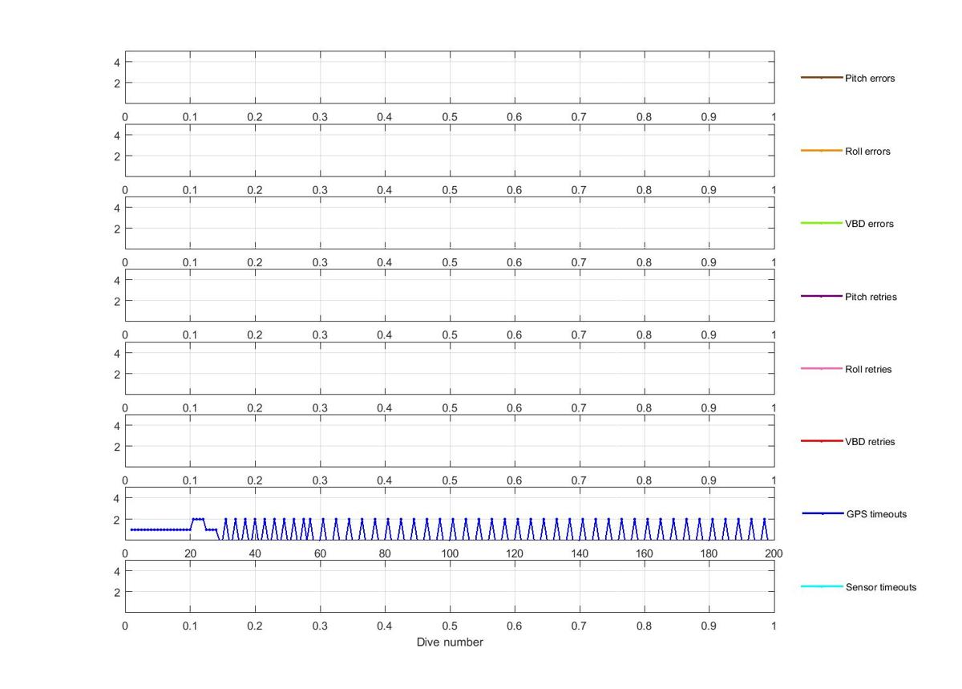Click x-axis tick label 100
Screen dimensions: 962x689
[450, 553]
